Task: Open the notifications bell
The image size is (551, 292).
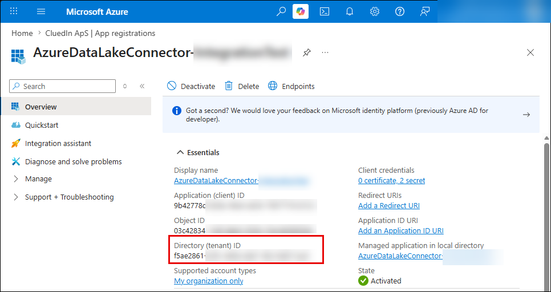Action: (x=349, y=11)
